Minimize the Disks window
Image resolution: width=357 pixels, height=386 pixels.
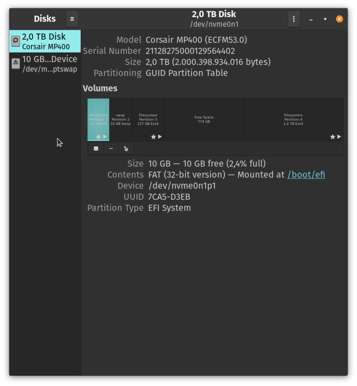pos(311,19)
